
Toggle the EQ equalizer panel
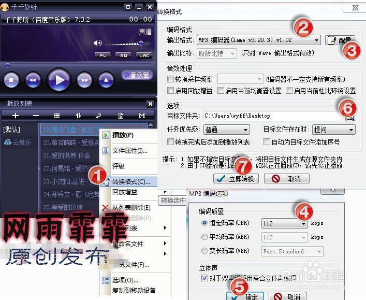124,55
